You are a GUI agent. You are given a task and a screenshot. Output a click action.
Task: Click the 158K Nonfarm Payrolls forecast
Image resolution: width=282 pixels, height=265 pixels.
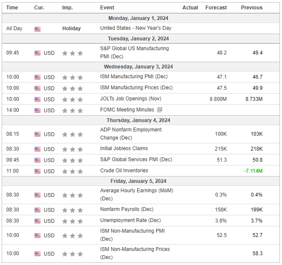[221, 210]
